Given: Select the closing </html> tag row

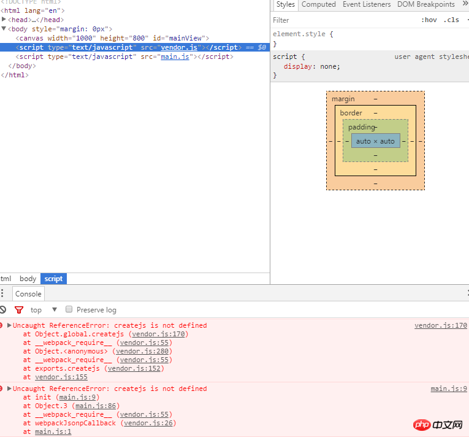Looking at the screenshot, I should click(135, 75).
